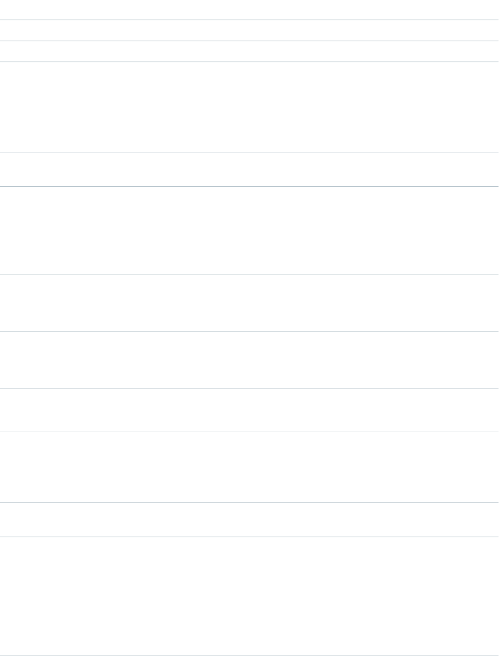Select the sixth row, second tall blank section
The width and height of the screenshot is (499, 656).
249,230
